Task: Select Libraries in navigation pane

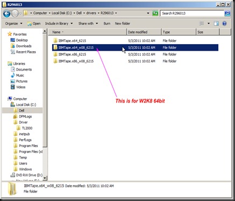Action: point(19,64)
